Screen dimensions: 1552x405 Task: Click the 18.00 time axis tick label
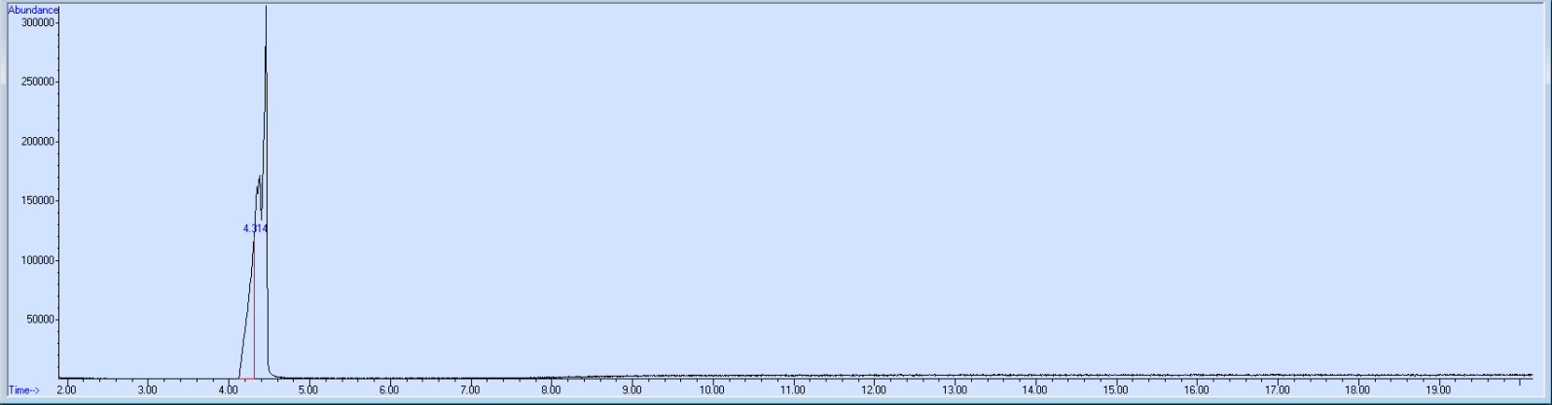point(1357,390)
